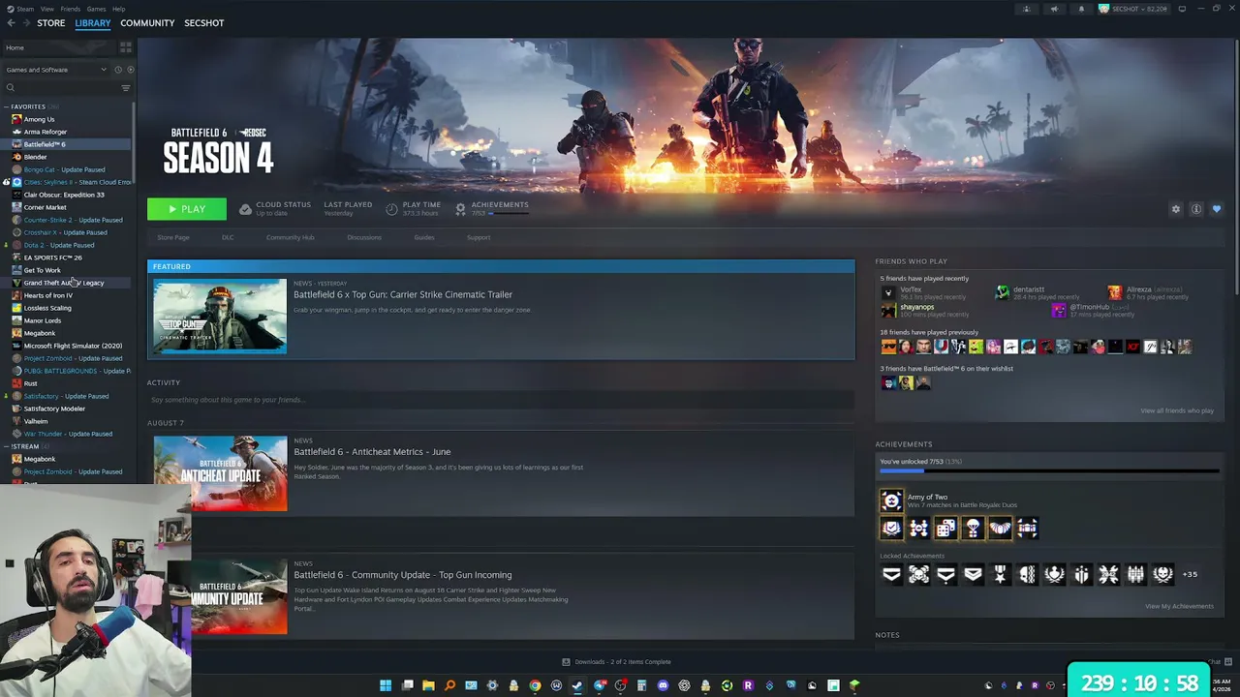Screen dimensions: 1240x697
Task: Open the Friends menu
Action: coord(70,9)
